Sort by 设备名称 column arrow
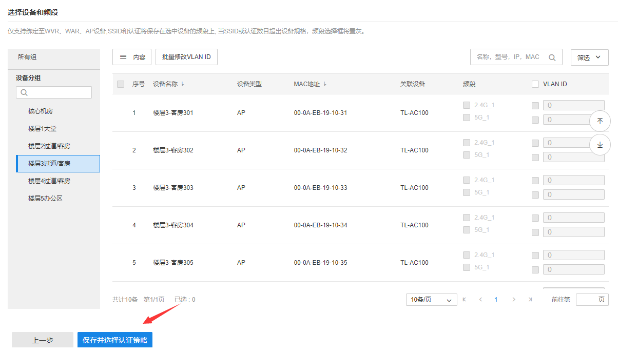Screen dimensions: 618x352 pos(183,84)
